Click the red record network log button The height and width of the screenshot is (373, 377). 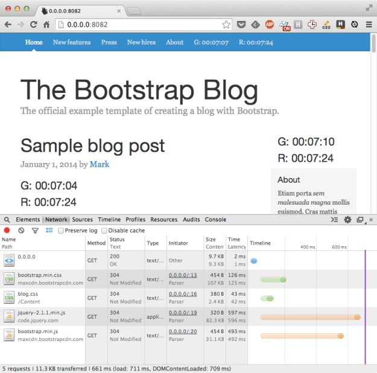(x=7, y=231)
